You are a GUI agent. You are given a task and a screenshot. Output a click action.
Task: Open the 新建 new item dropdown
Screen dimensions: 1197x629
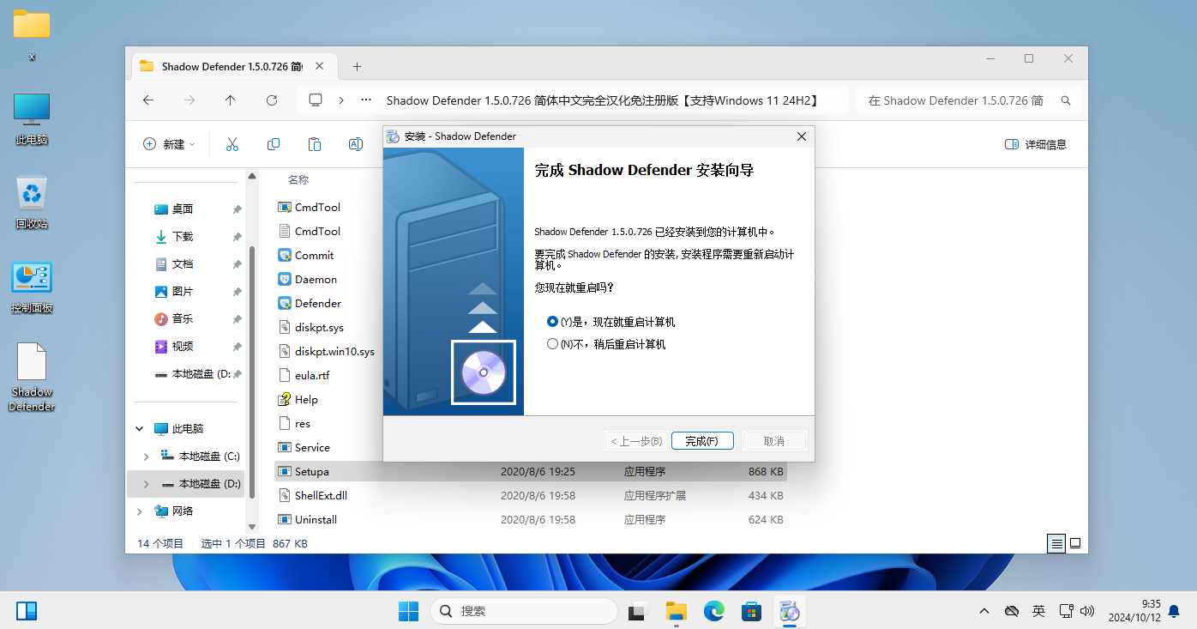coord(169,144)
